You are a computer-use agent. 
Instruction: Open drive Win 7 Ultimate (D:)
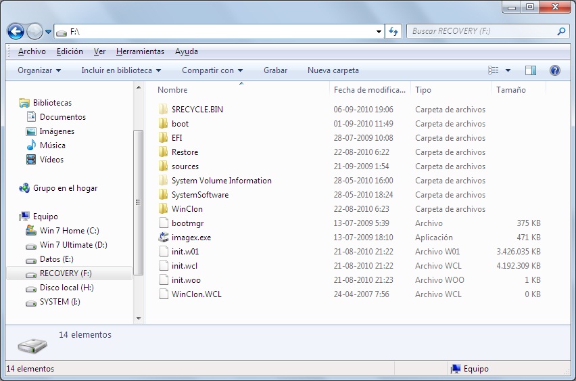coord(66,245)
